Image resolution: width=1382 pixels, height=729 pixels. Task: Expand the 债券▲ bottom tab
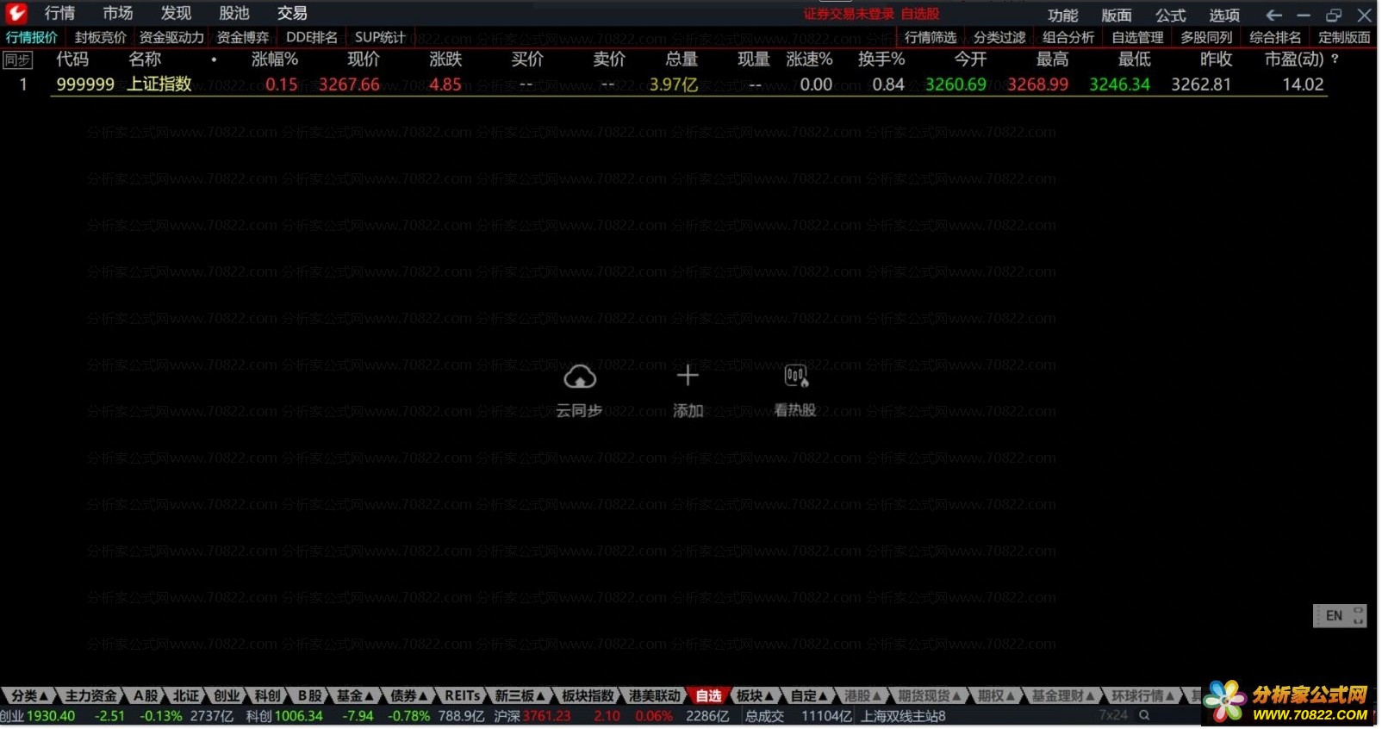pos(408,695)
